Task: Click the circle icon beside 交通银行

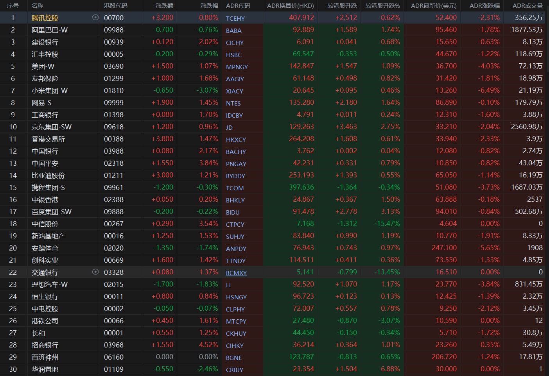Action: click(x=95, y=272)
